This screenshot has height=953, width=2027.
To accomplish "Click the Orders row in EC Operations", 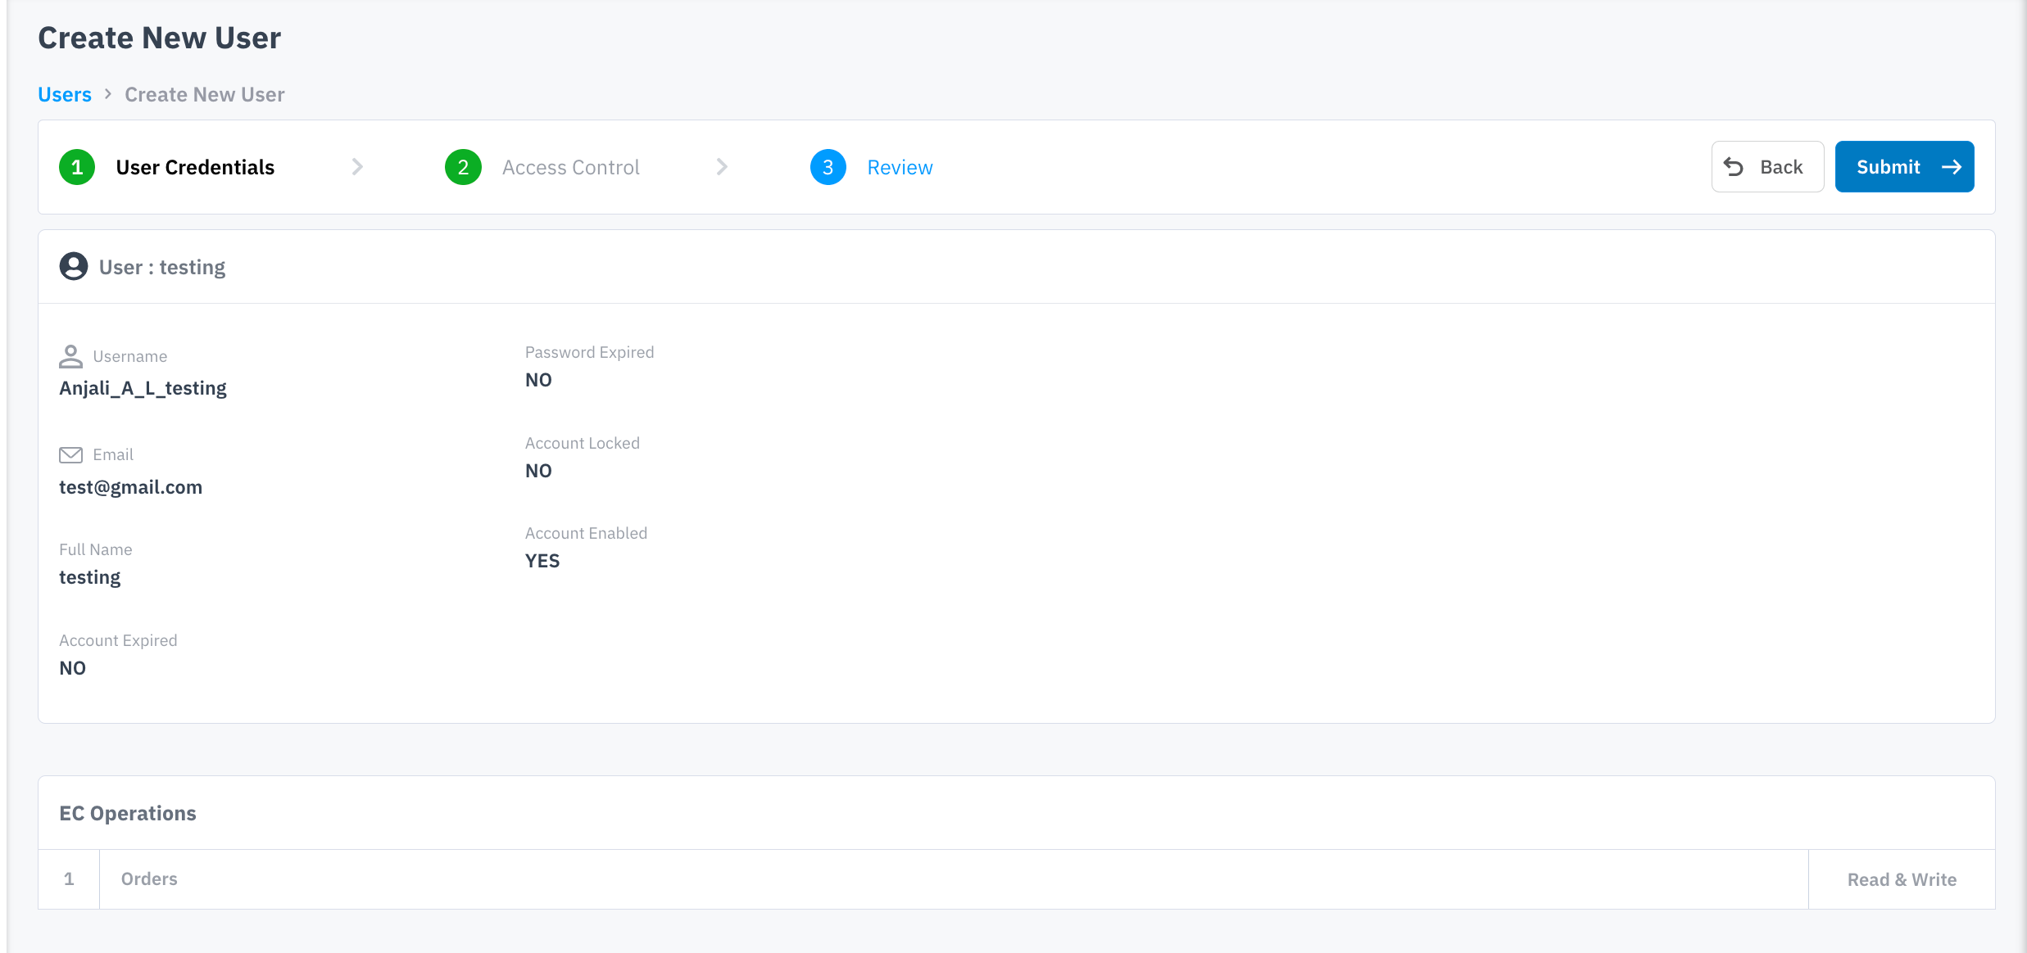I will [149, 878].
